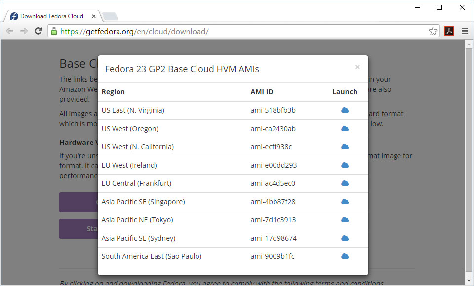
Task: Click the browser back arrow
Action: tap(9, 31)
